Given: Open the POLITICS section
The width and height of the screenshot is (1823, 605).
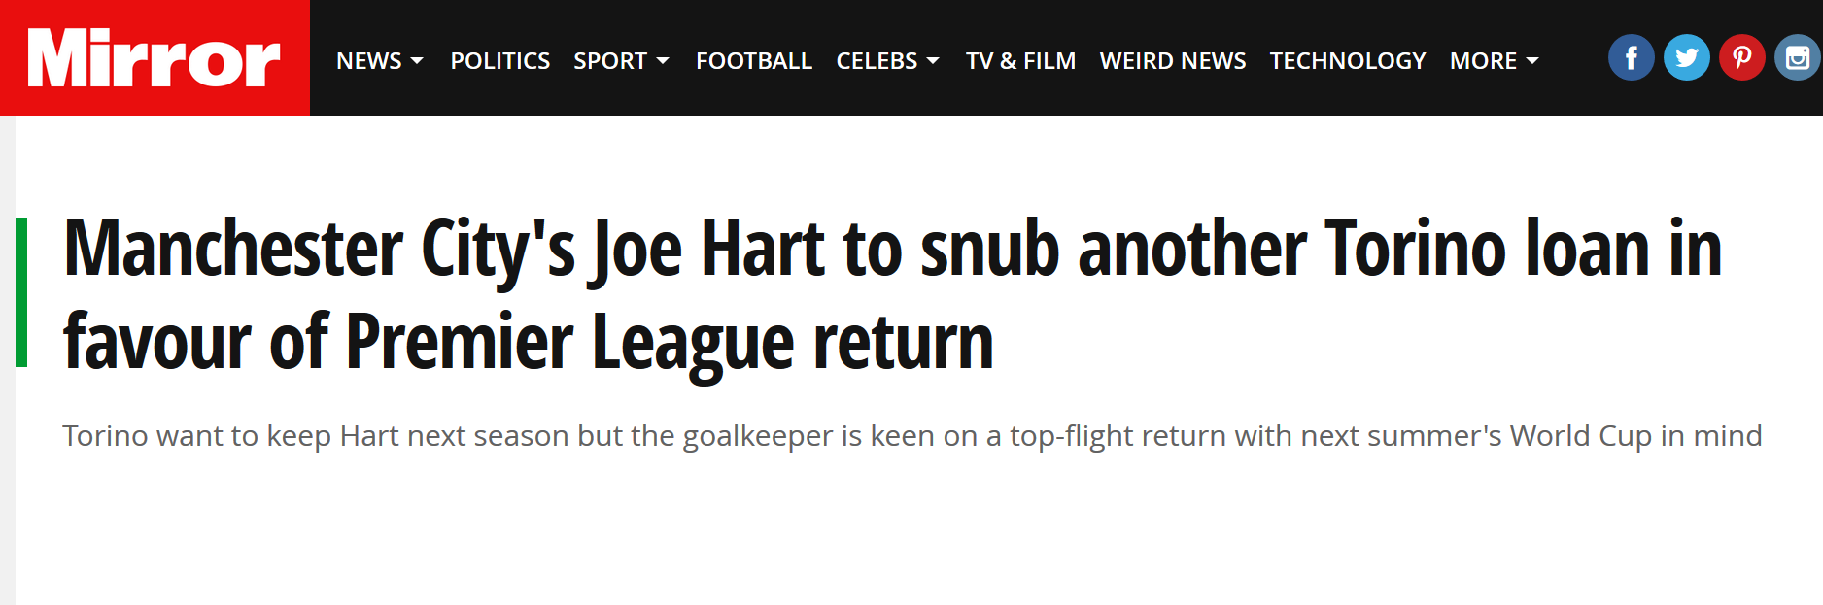Looking at the screenshot, I should [x=499, y=61].
